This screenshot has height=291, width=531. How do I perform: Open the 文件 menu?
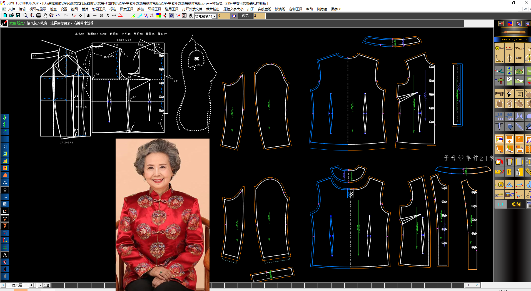pyautogui.click(x=12, y=9)
